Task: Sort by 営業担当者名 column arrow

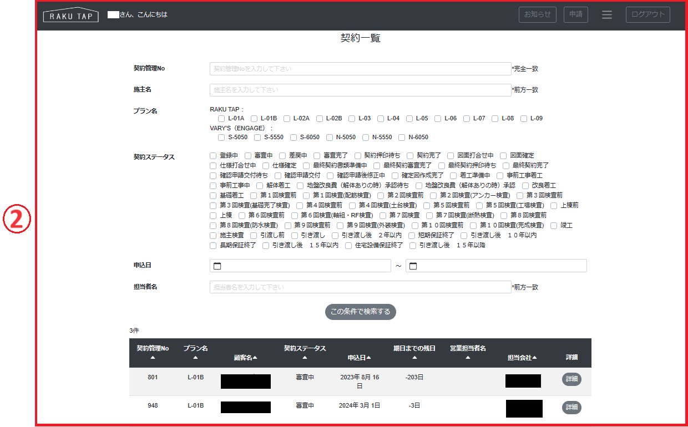Action: point(468,358)
